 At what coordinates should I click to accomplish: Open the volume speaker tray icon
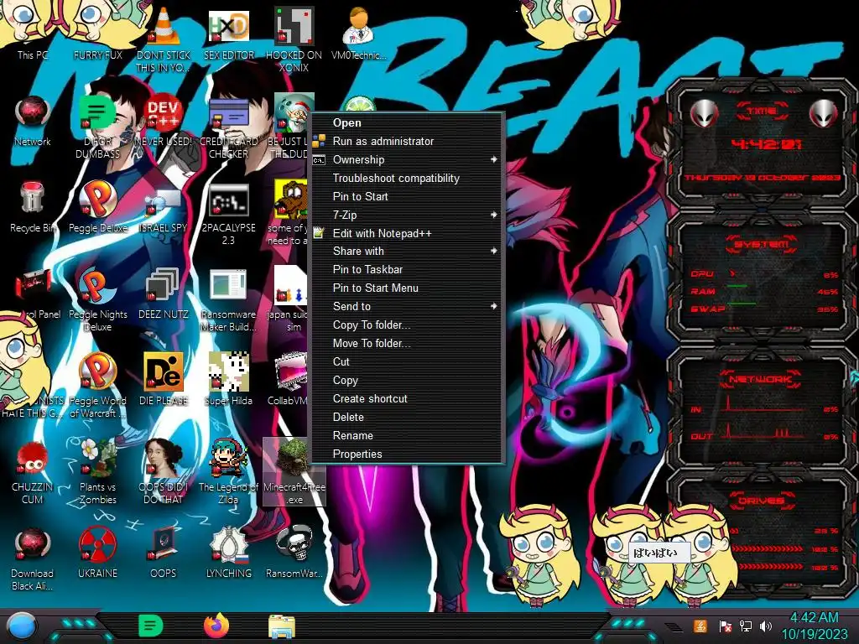tap(766, 626)
